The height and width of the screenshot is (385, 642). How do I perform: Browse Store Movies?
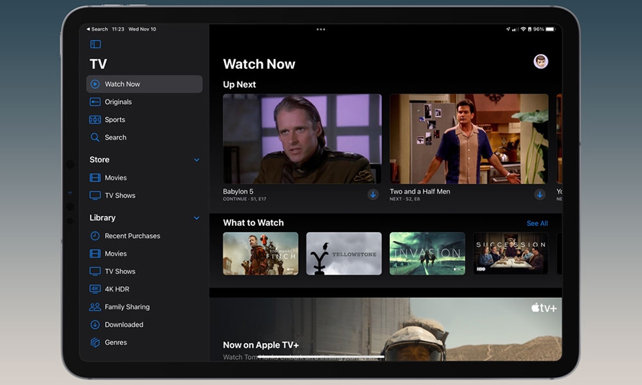pyautogui.click(x=144, y=178)
